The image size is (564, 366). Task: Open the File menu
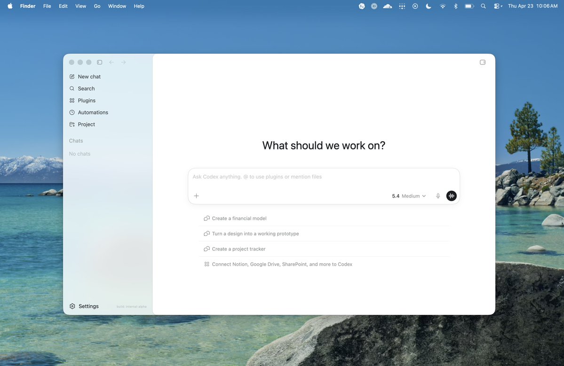(x=47, y=6)
